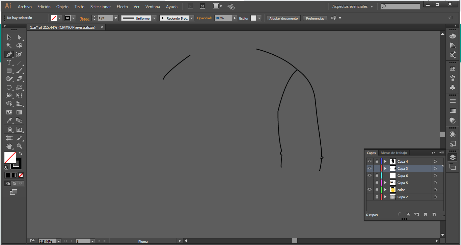Image resolution: width=461 pixels, height=245 pixels.
Task: Click the Adobe Bridge icon
Action: (x=190, y=6)
